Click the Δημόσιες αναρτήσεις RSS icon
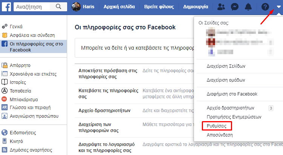The image size is (283, 155). tap(5, 150)
